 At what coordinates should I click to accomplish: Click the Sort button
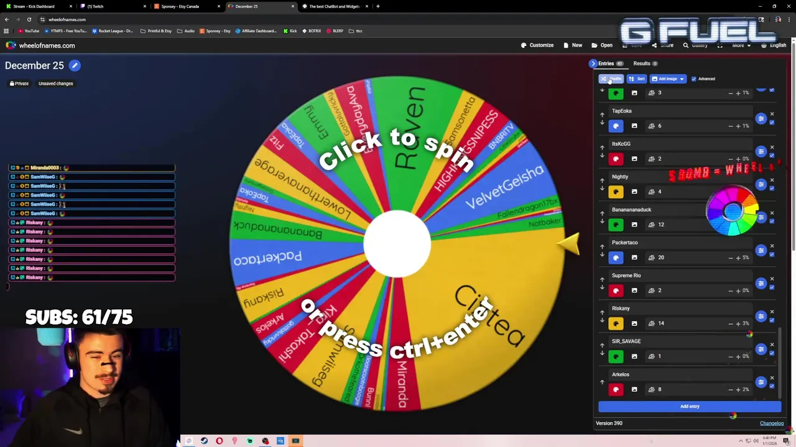click(x=637, y=79)
